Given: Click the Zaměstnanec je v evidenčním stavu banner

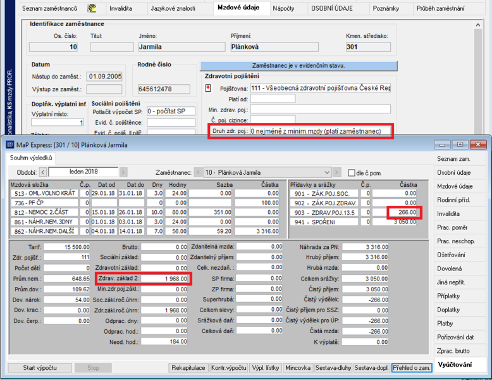Looking at the screenshot, I should click(298, 66).
